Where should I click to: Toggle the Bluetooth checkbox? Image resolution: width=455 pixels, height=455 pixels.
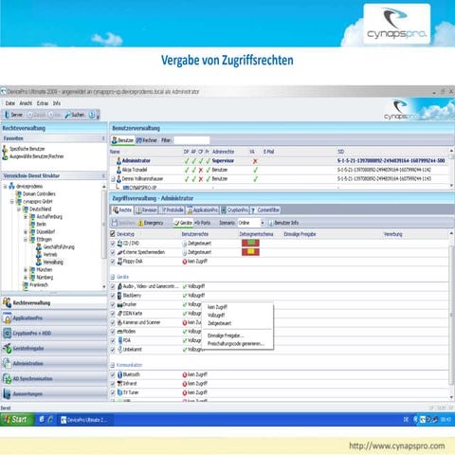coord(113,374)
